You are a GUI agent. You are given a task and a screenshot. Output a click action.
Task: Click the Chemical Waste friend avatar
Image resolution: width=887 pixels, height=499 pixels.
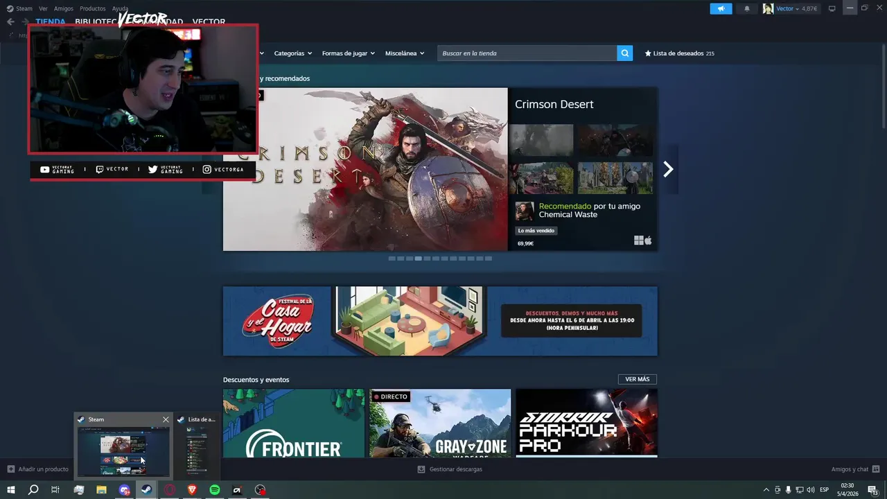[x=525, y=211]
